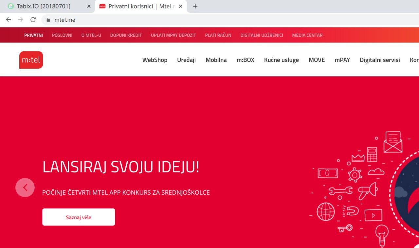Open DIGITALNI UDŽBENICI link

point(262,35)
